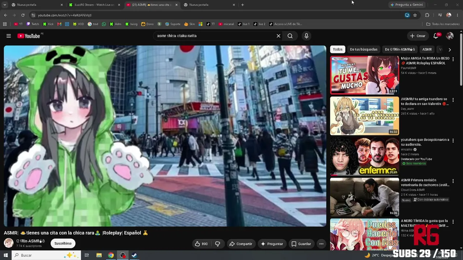
Task: Open Chrome from the taskbar
Action: (111, 255)
